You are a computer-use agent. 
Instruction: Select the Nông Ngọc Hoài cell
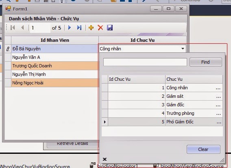(x=54, y=83)
